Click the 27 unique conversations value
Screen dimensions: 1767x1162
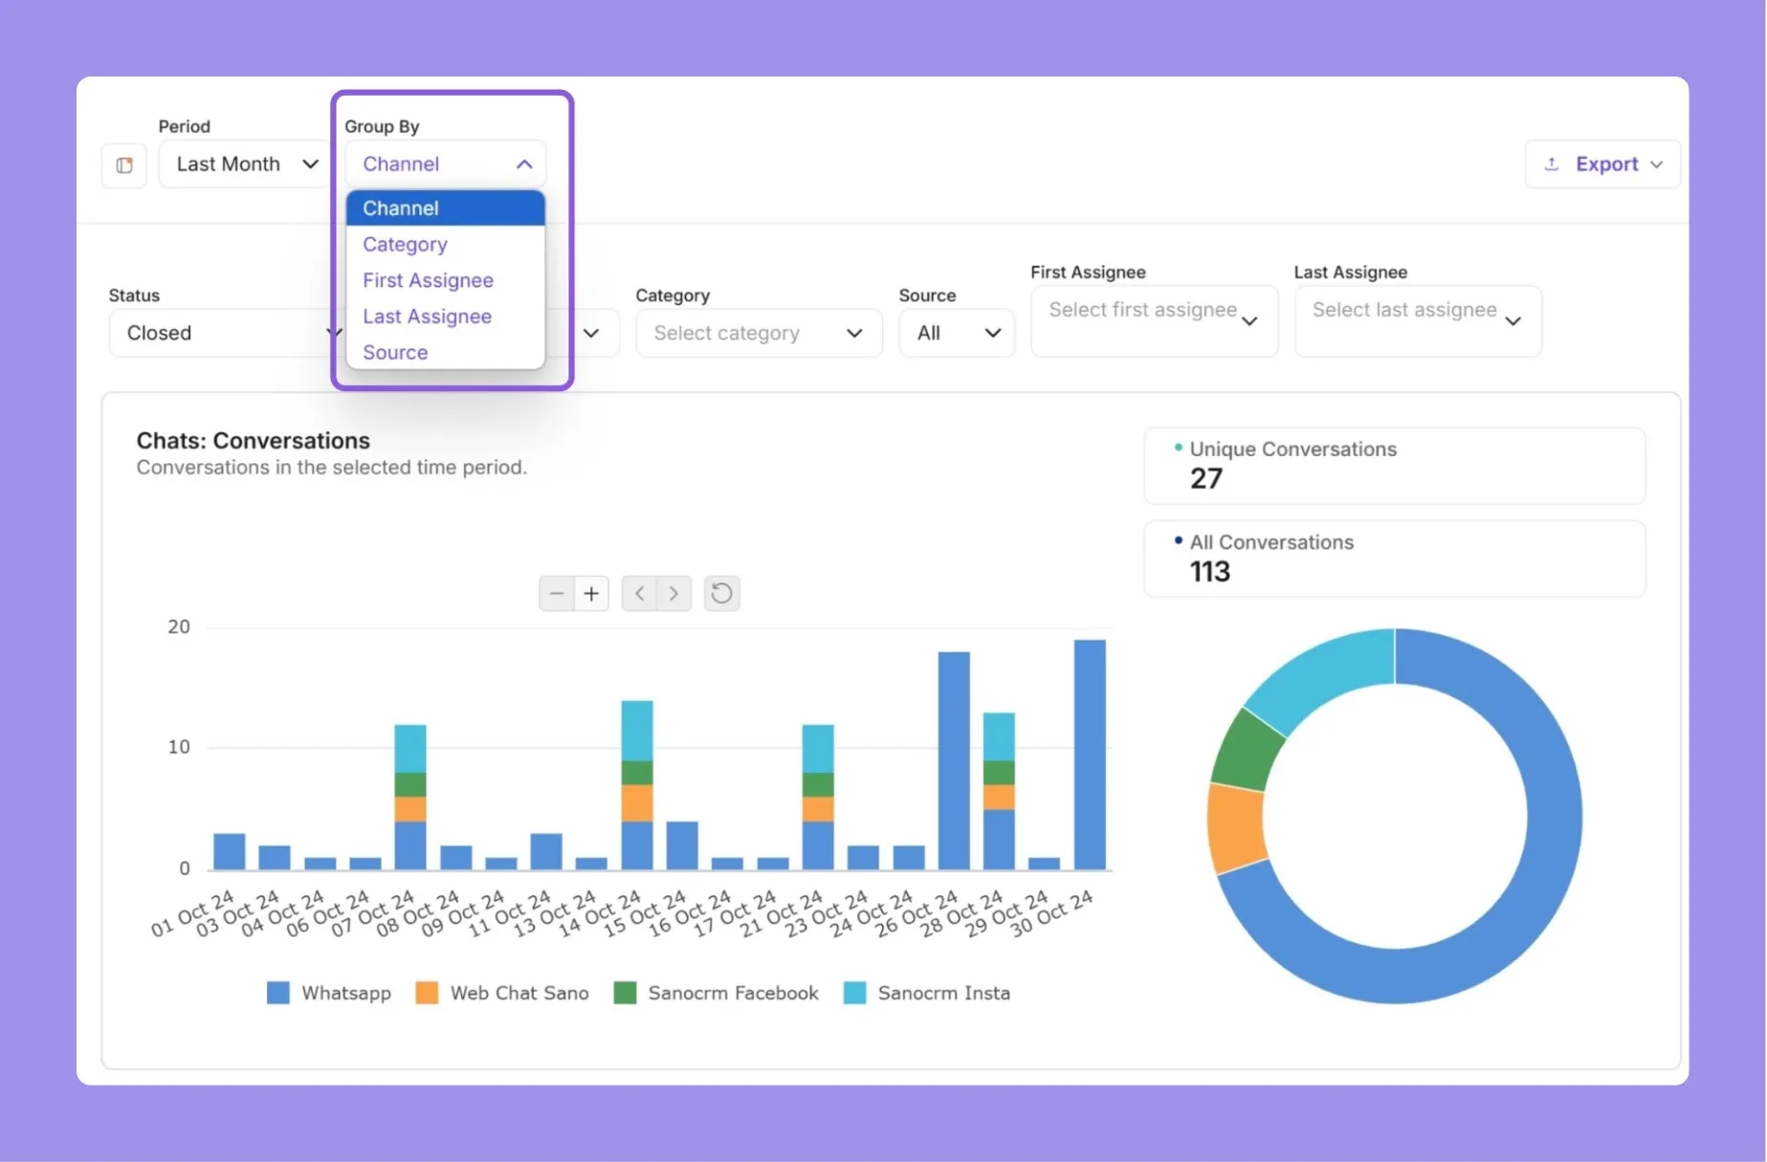click(1206, 478)
